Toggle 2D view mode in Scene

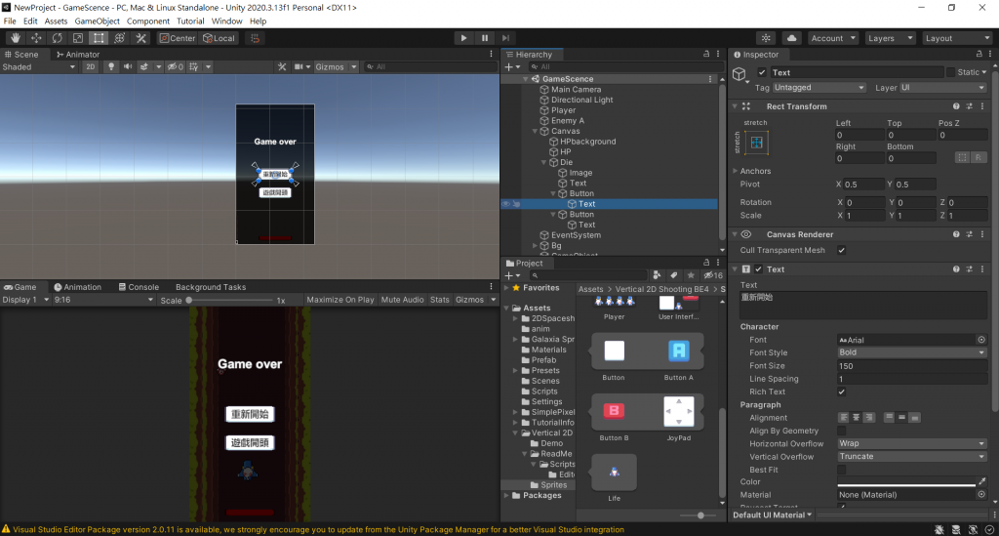[x=91, y=67]
